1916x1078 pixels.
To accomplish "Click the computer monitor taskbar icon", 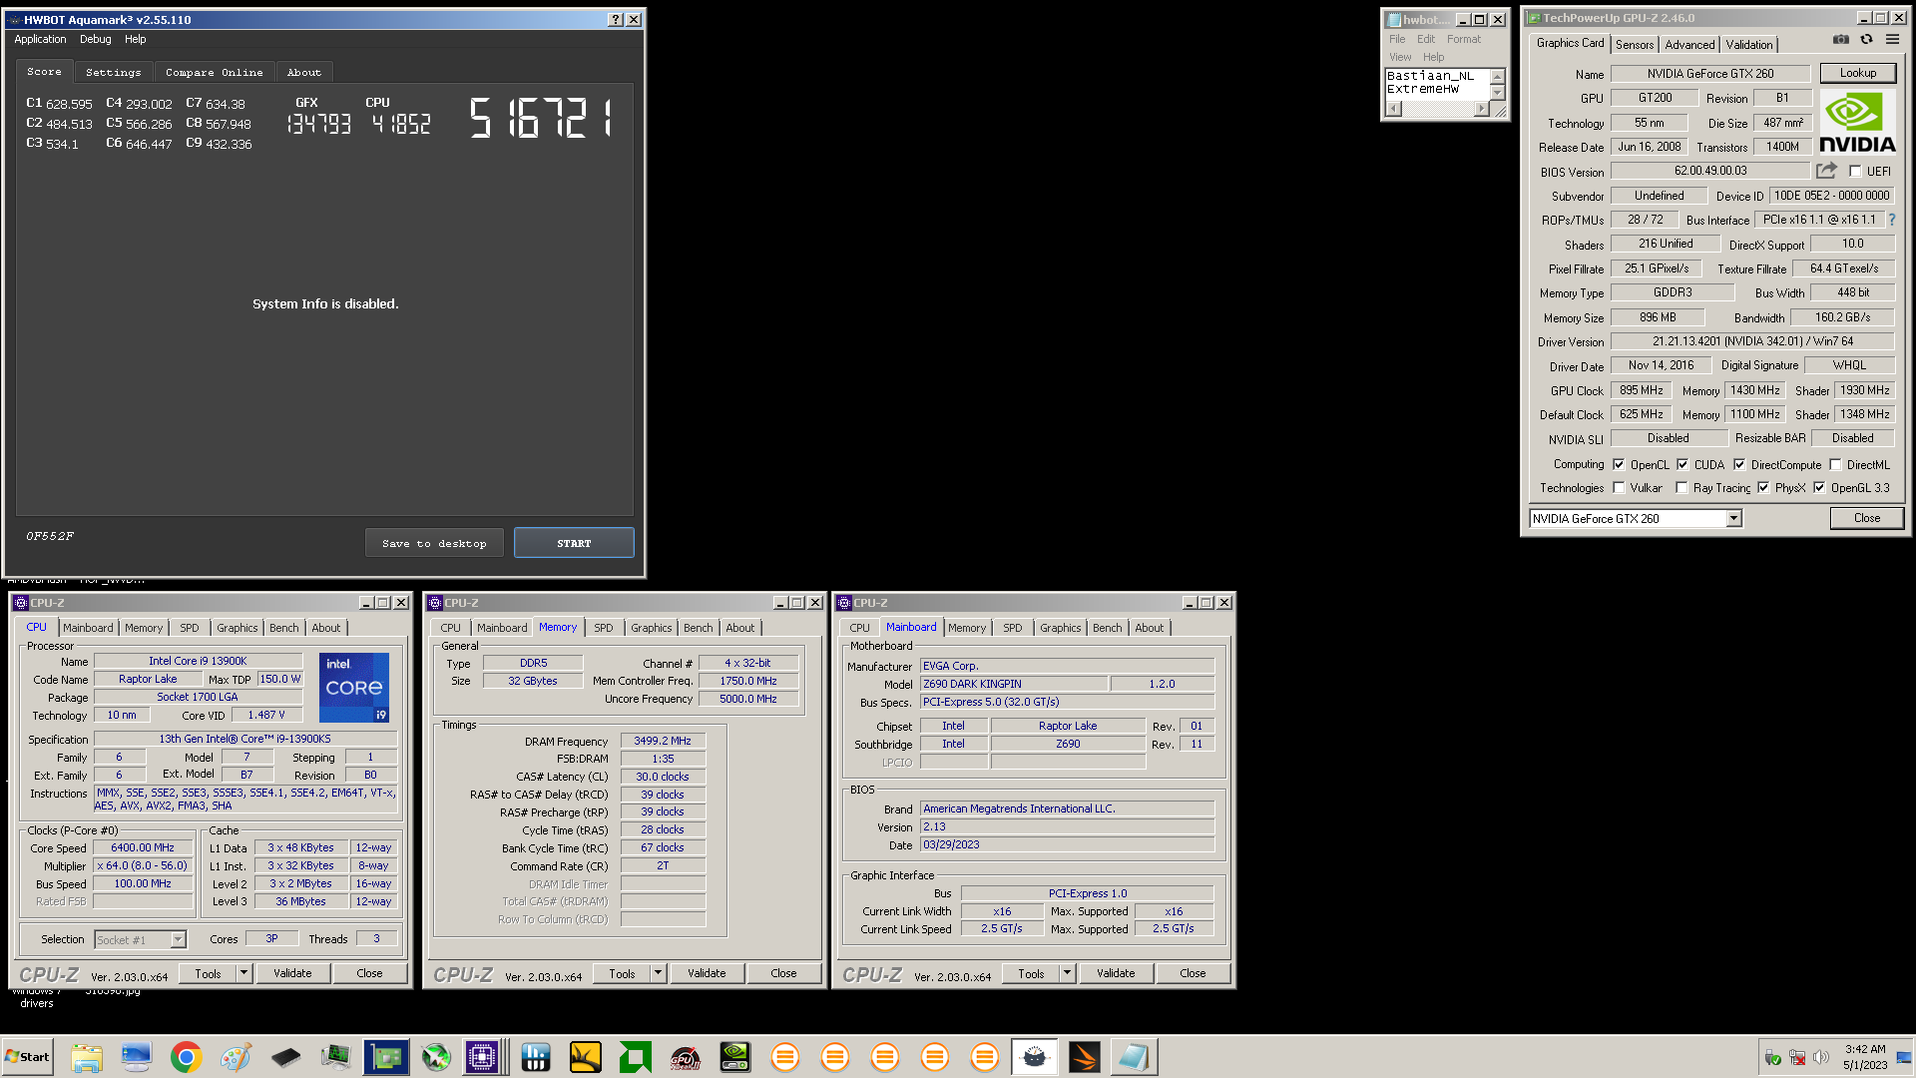I will (x=137, y=1057).
